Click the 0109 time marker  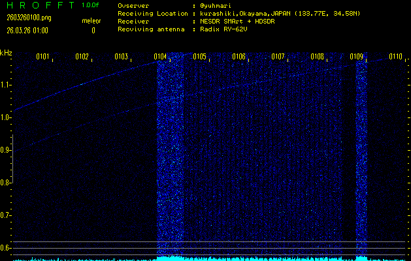[356, 57]
